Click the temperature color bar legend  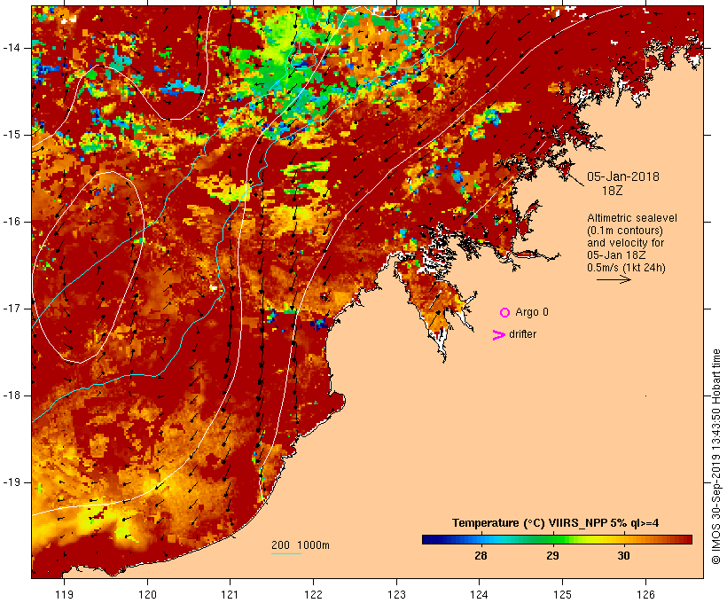point(557,539)
